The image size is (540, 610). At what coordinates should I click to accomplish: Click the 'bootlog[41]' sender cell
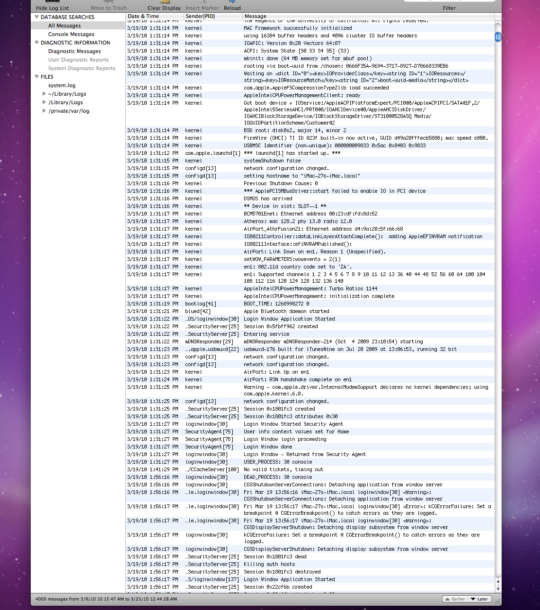[x=201, y=304]
